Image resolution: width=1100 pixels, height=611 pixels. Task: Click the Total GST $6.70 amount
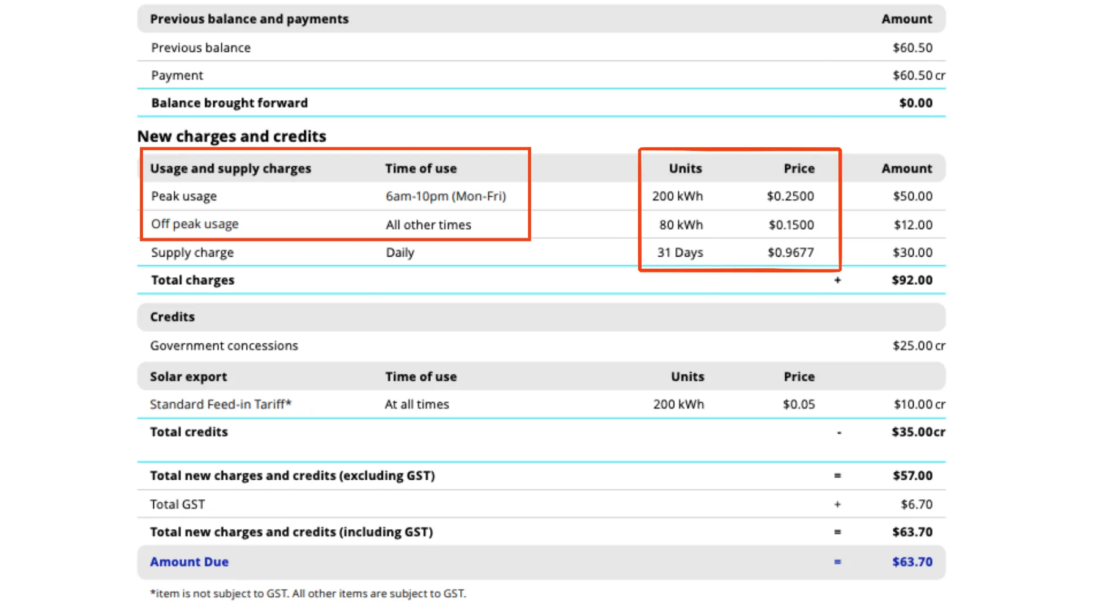(916, 504)
